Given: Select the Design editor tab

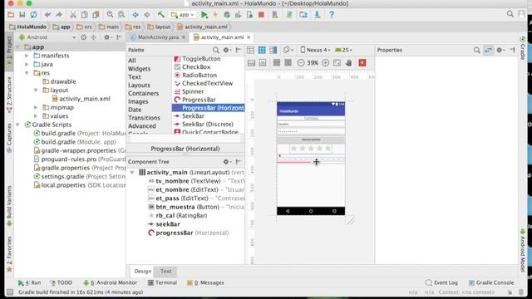Looking at the screenshot, I should 143,272.
